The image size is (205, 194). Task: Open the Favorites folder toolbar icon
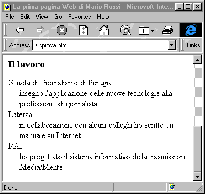tap(144, 31)
